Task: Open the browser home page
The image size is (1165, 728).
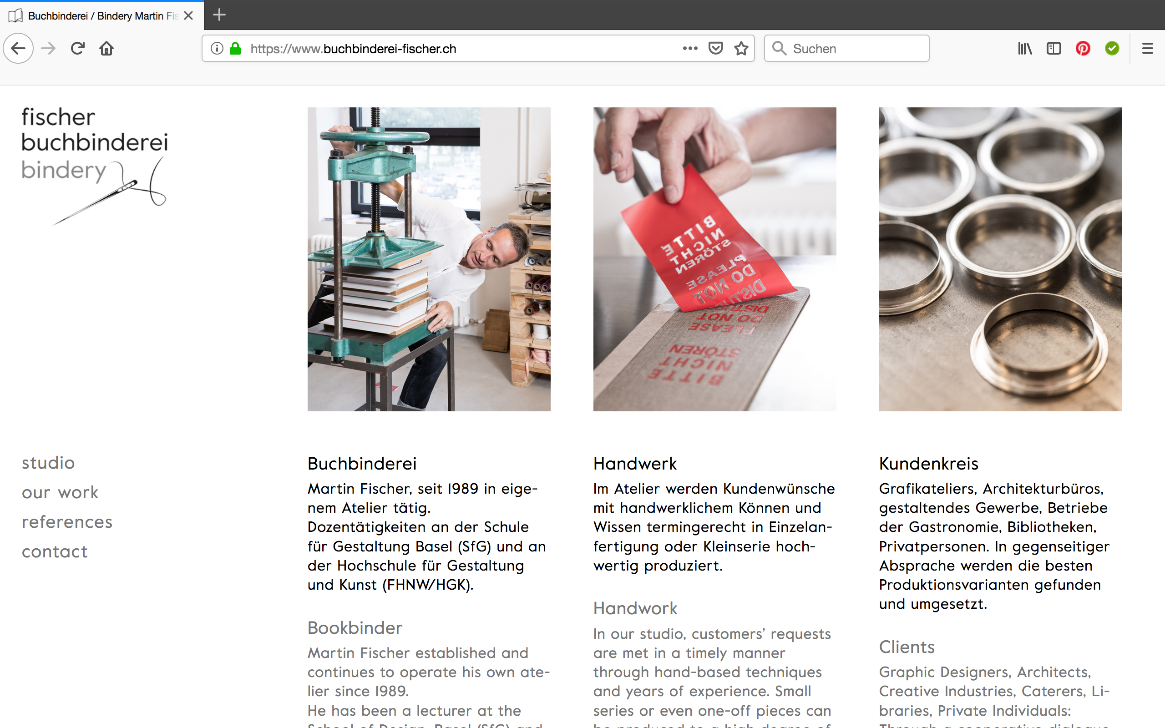Action: tap(106, 48)
